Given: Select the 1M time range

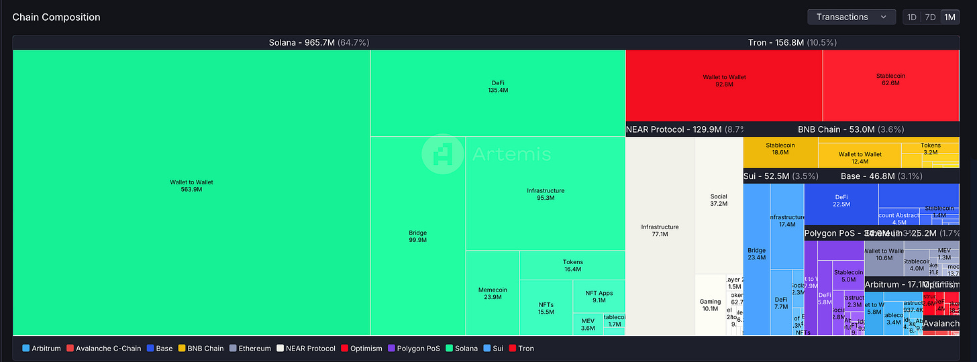Looking at the screenshot, I should pos(949,17).
